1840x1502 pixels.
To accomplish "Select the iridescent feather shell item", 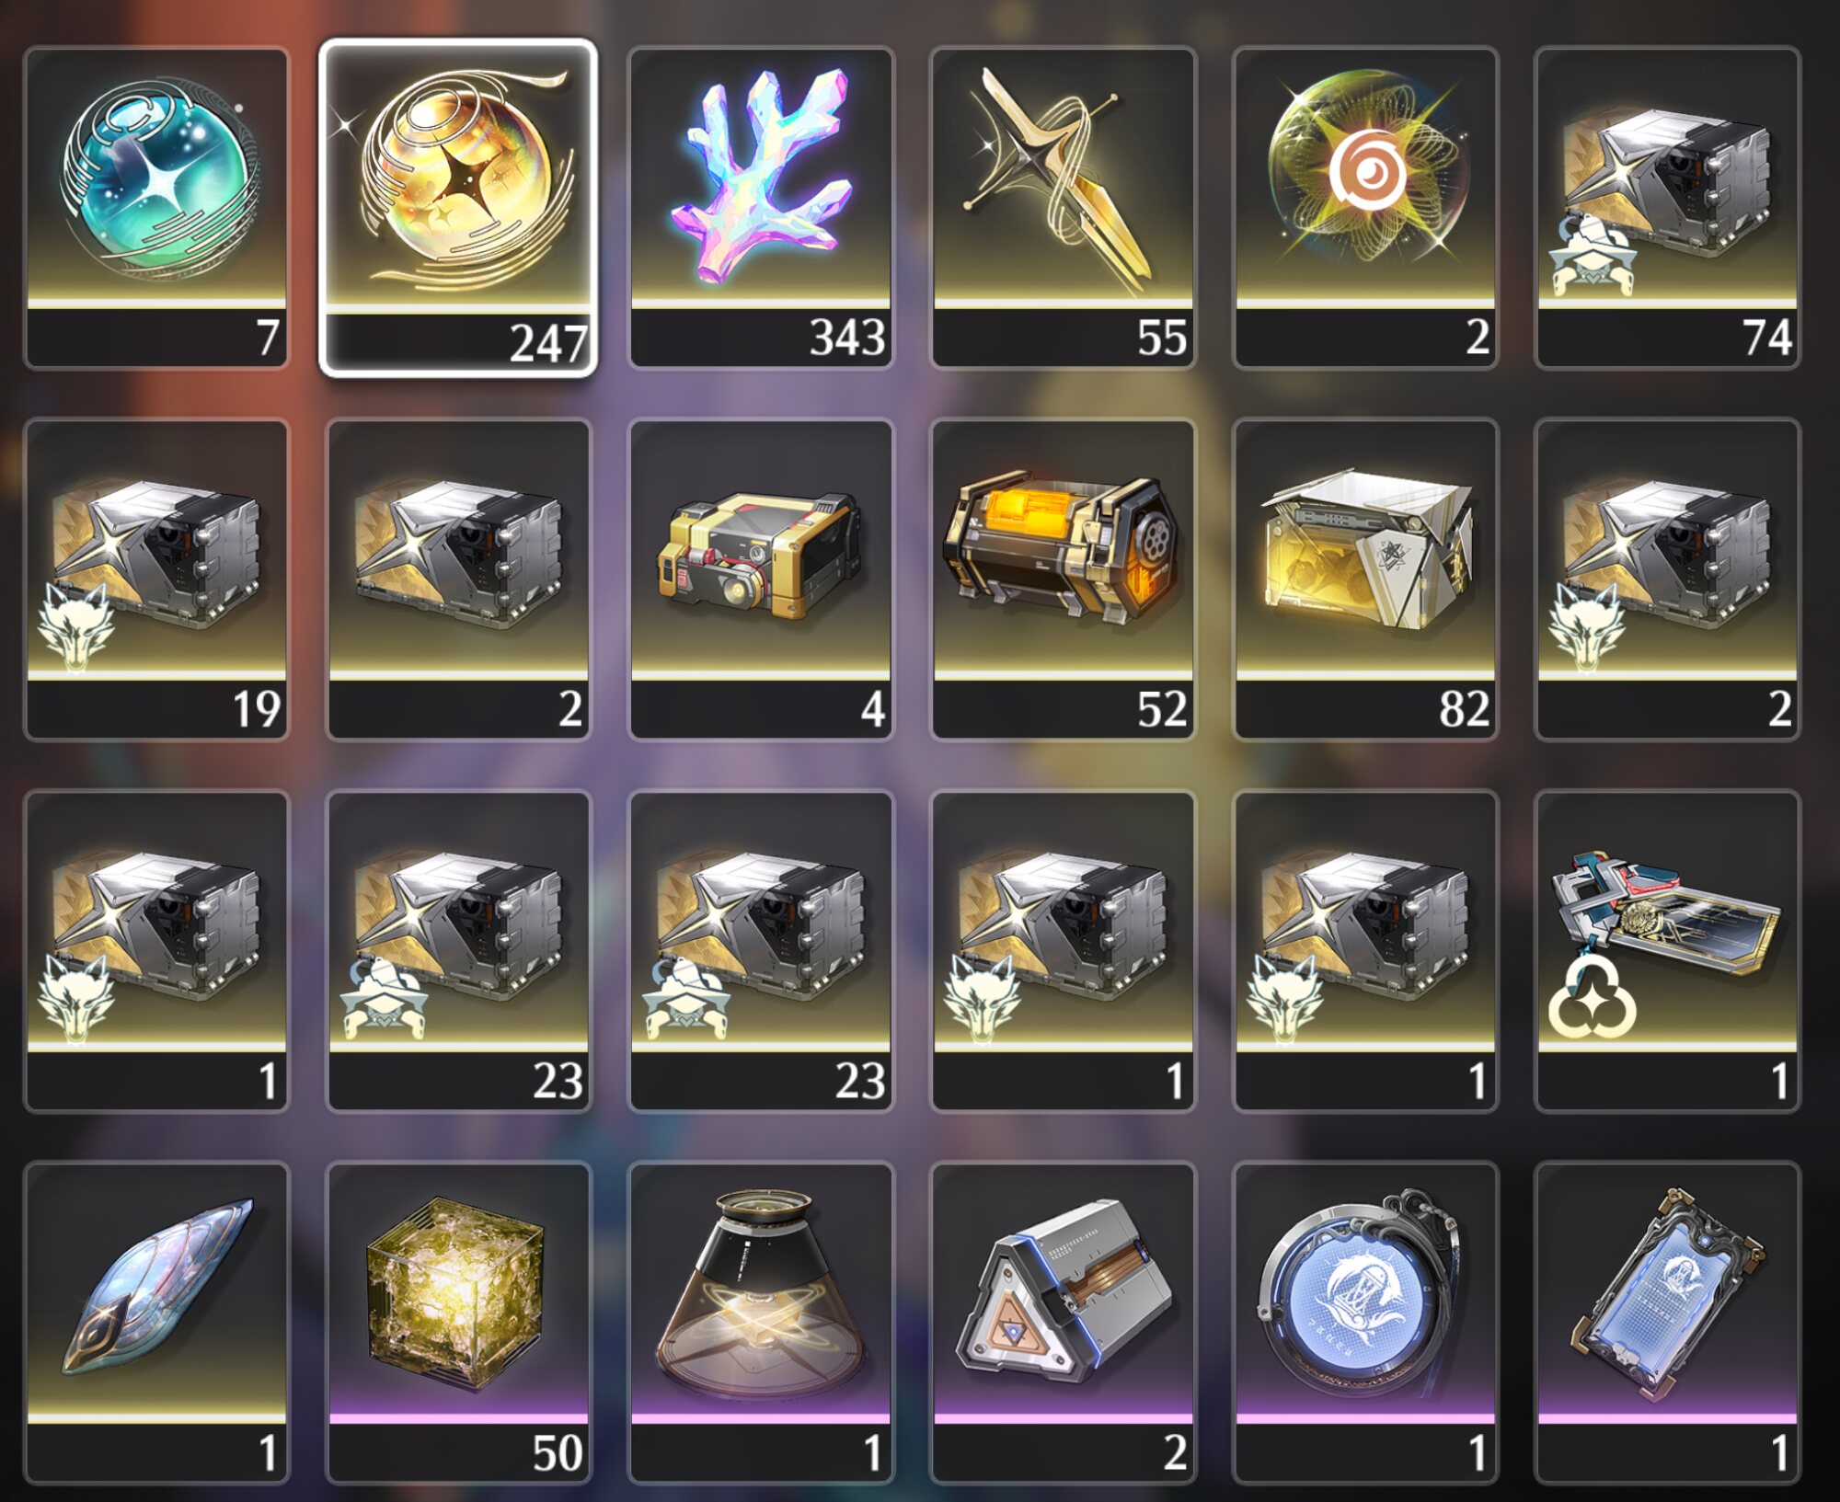I will (x=156, y=1323).
